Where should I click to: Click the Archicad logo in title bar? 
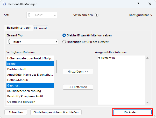pyautogui.click(x=4, y=4)
